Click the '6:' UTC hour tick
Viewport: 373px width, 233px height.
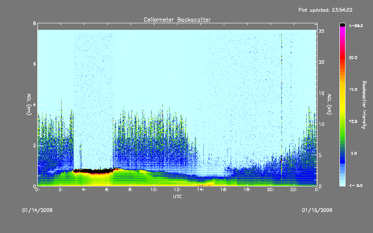108,190
